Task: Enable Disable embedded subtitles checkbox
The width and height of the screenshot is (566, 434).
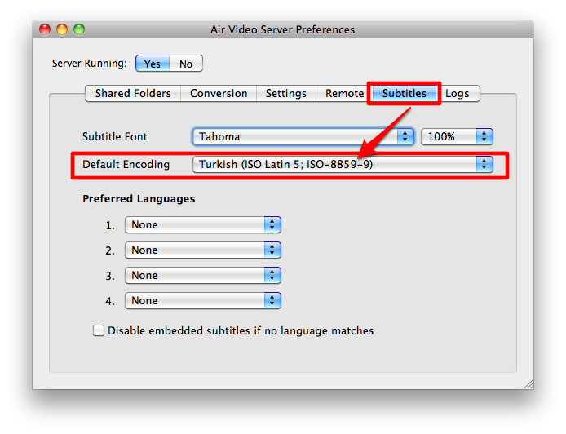Action: point(99,331)
